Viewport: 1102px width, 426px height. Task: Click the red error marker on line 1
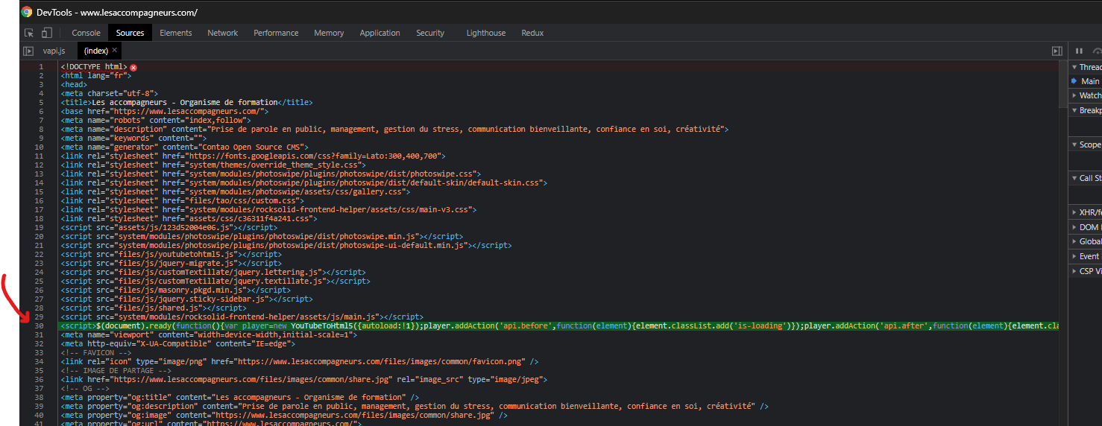pyautogui.click(x=133, y=67)
